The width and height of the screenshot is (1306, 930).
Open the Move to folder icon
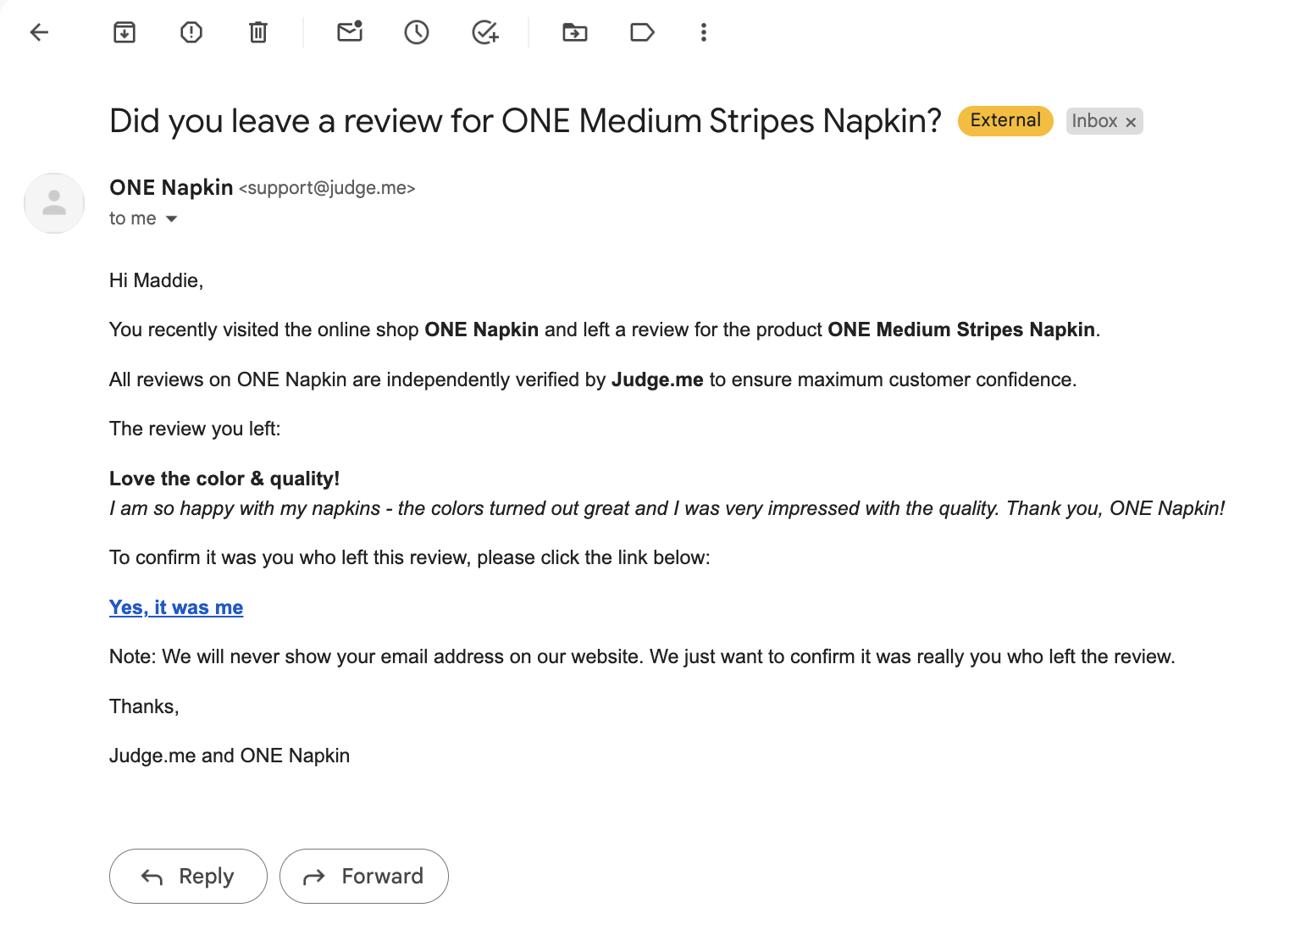575,33
